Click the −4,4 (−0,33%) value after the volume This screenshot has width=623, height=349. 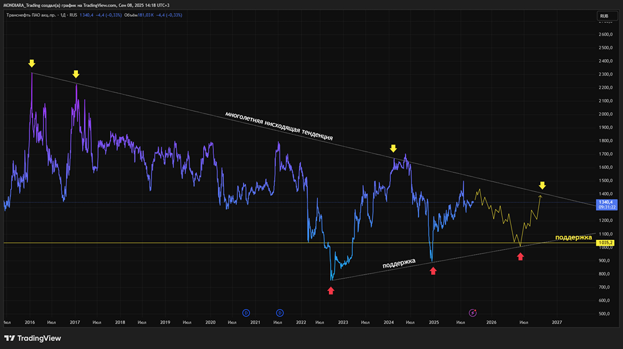(x=169, y=15)
